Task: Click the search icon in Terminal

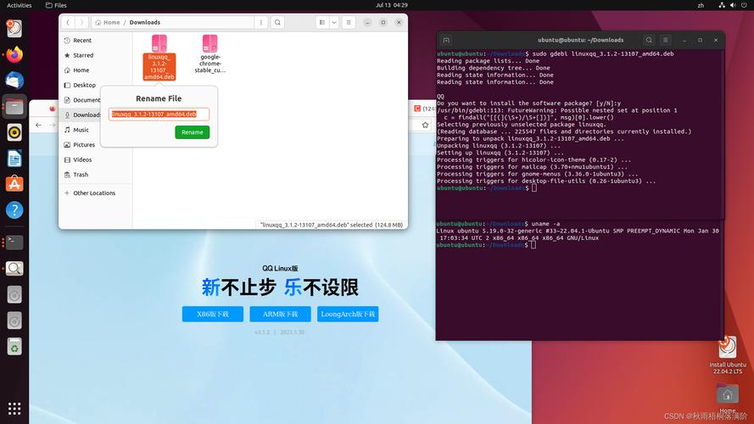Action: pyautogui.click(x=649, y=41)
